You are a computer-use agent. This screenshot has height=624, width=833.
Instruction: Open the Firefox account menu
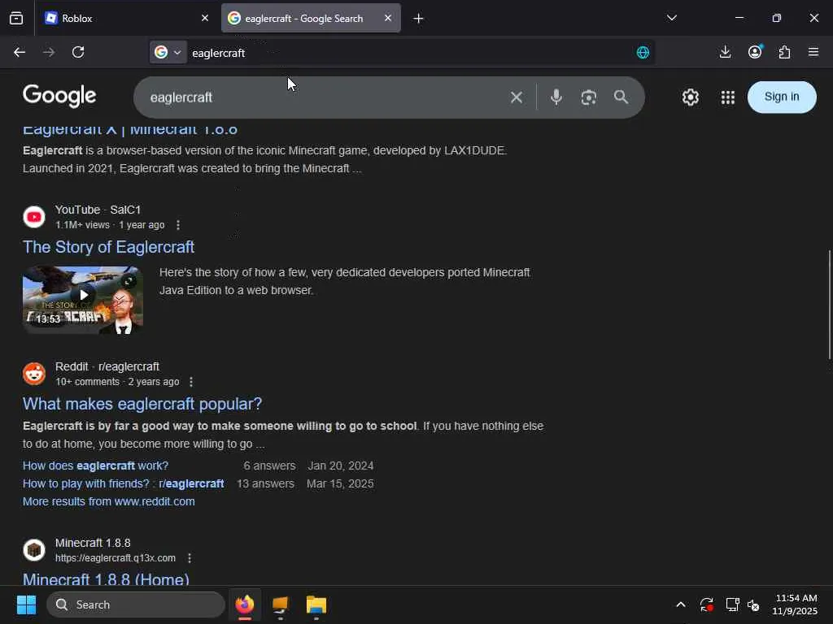(x=755, y=51)
